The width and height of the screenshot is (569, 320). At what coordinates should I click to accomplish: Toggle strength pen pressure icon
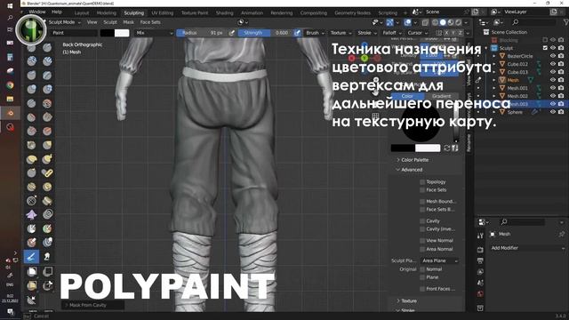pyautogui.click(x=297, y=33)
